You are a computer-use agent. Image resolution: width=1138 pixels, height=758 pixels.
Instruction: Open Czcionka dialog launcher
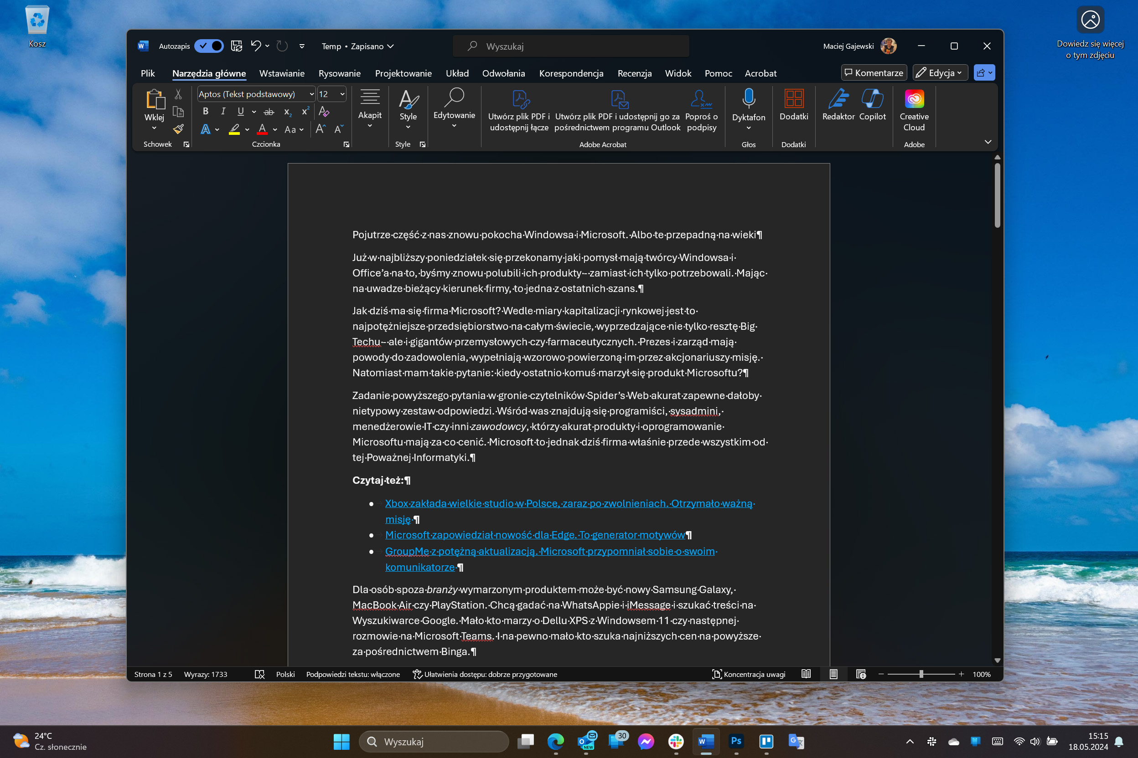pyautogui.click(x=347, y=144)
